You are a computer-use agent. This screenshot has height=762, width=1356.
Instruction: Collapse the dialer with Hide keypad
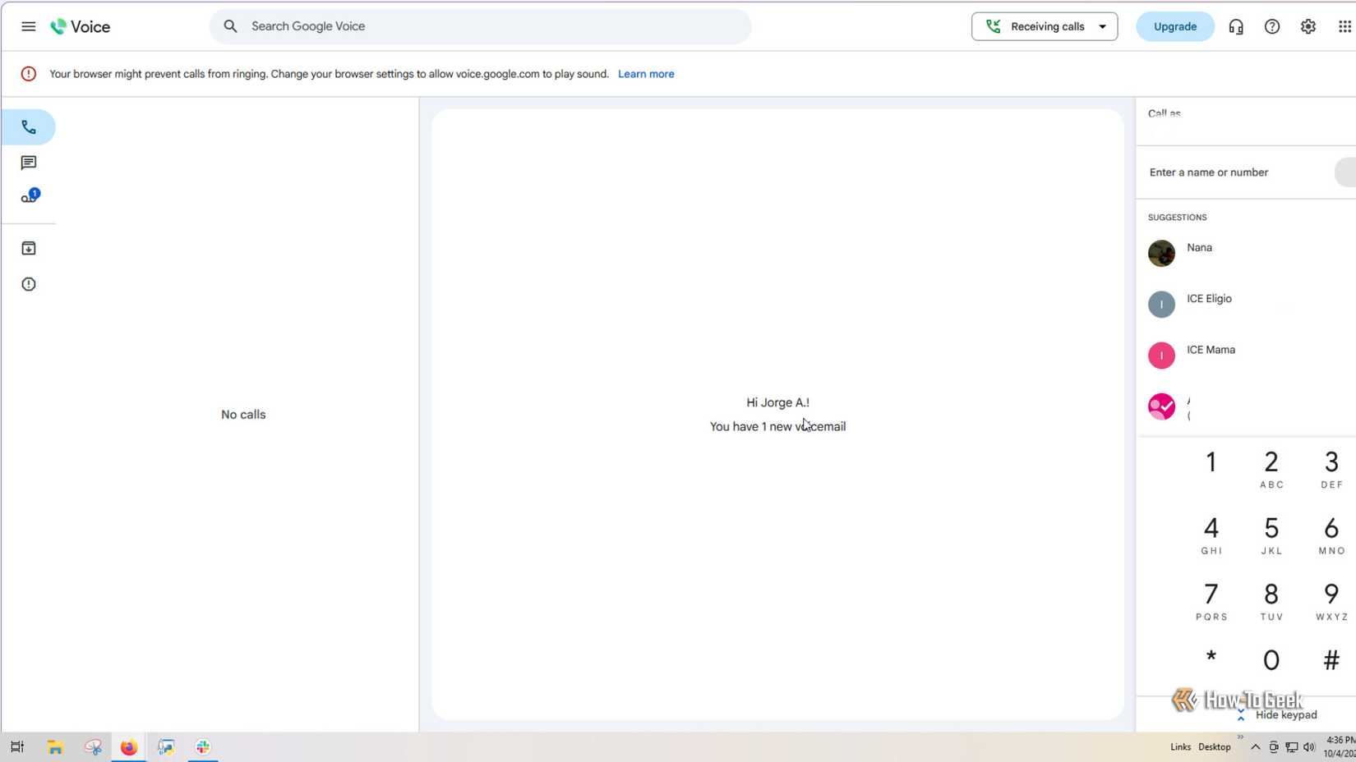click(1278, 715)
